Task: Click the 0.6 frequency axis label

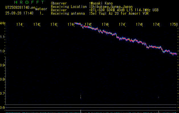Action: [x=3, y=108]
